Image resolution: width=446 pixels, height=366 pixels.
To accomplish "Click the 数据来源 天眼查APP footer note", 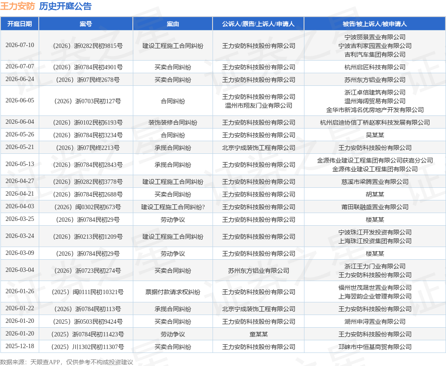I will 67,362.
